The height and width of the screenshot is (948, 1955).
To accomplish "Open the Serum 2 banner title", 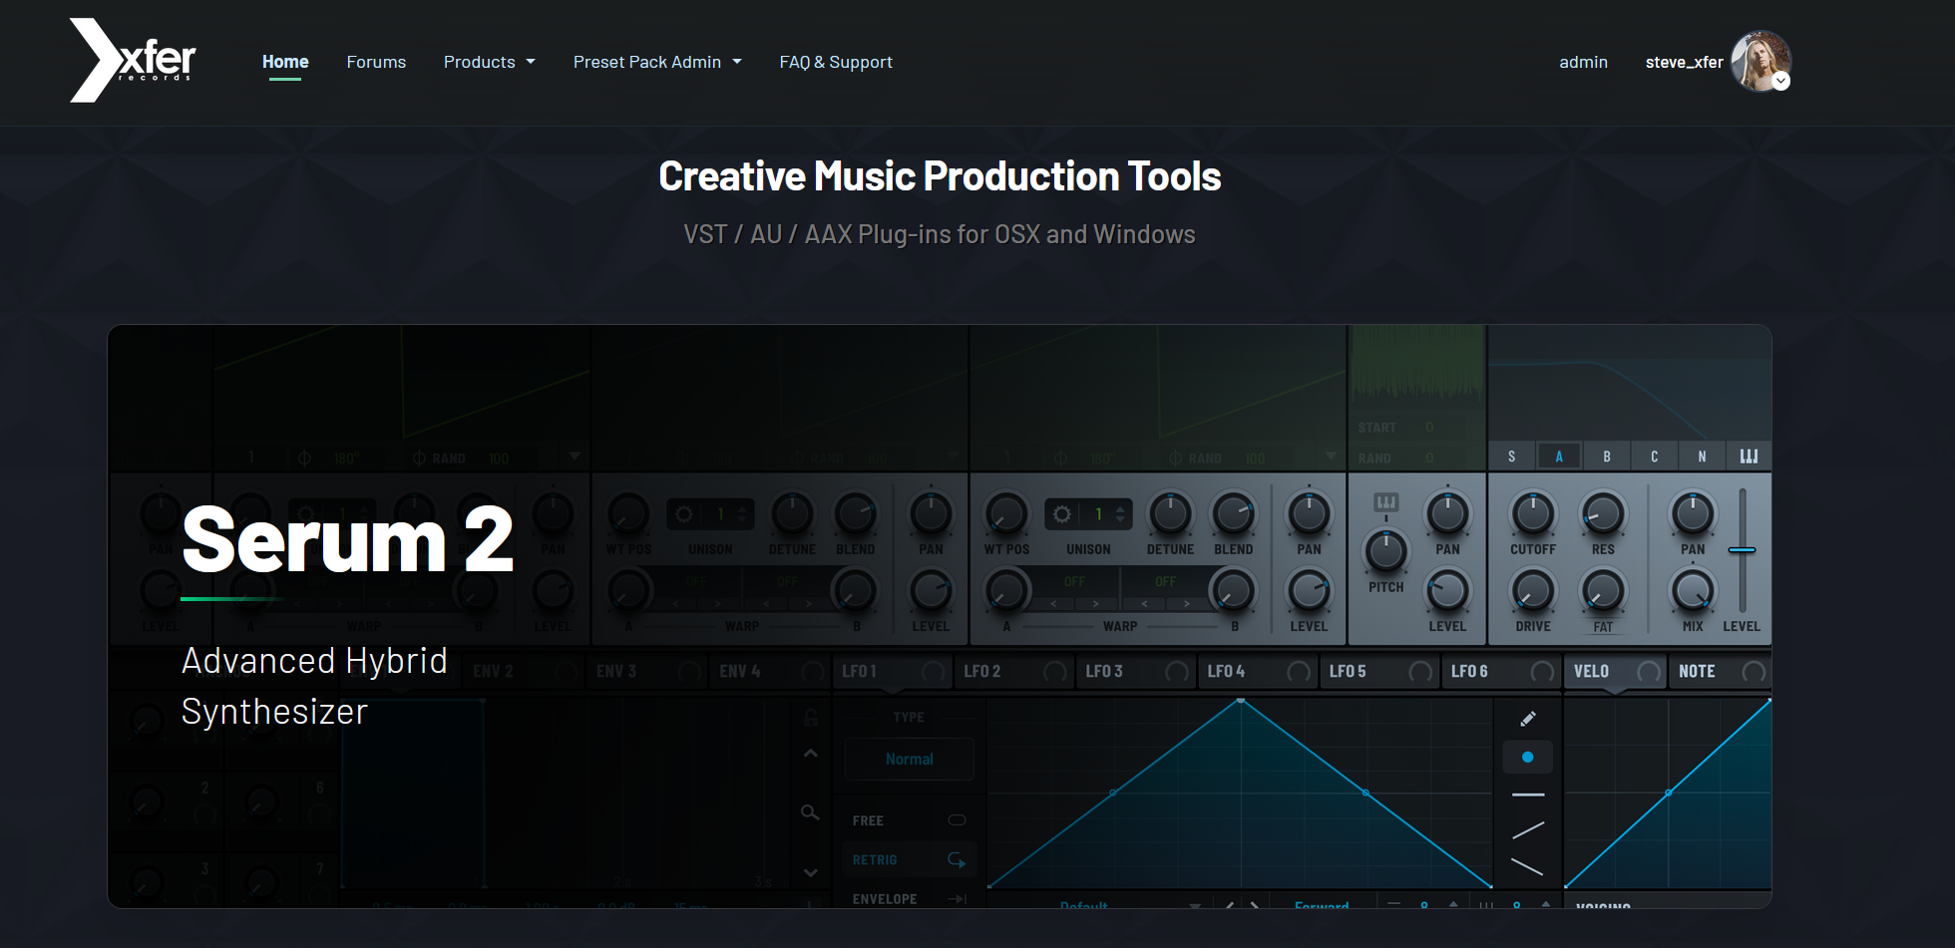I will 347,539.
